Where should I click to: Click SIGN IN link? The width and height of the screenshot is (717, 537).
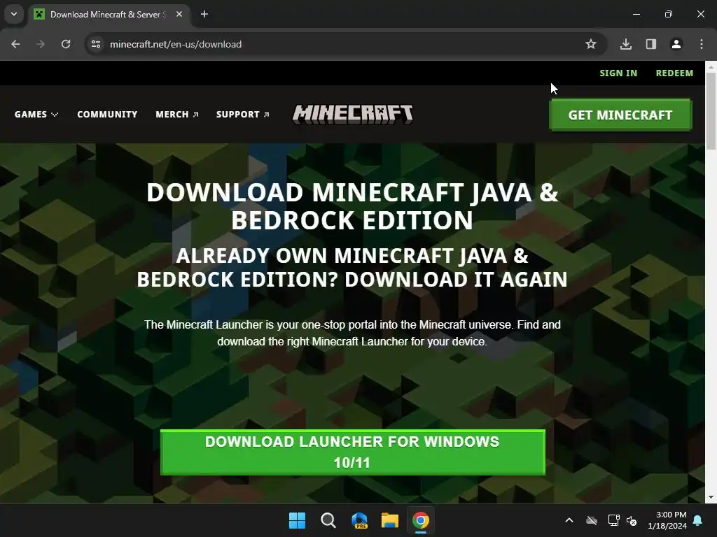(x=618, y=73)
